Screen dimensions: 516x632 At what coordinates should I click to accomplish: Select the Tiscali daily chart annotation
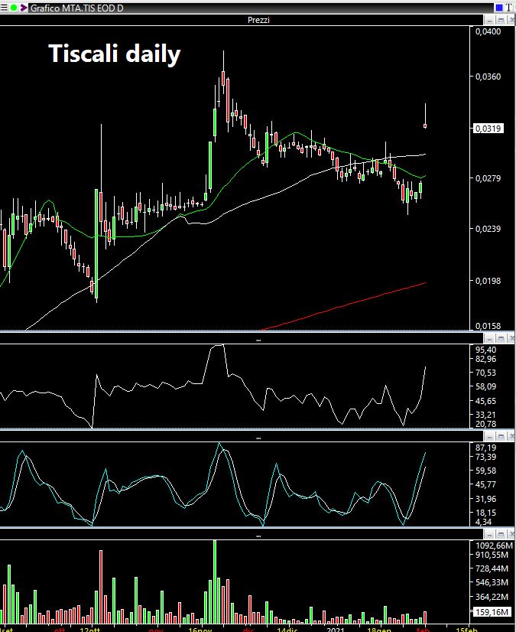115,54
